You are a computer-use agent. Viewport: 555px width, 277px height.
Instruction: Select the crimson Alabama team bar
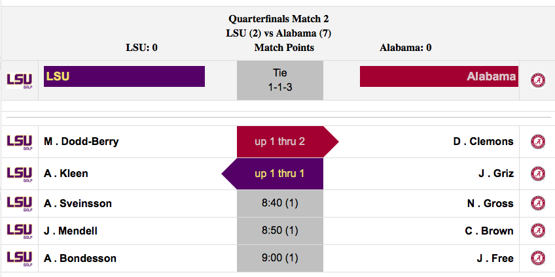(x=439, y=76)
